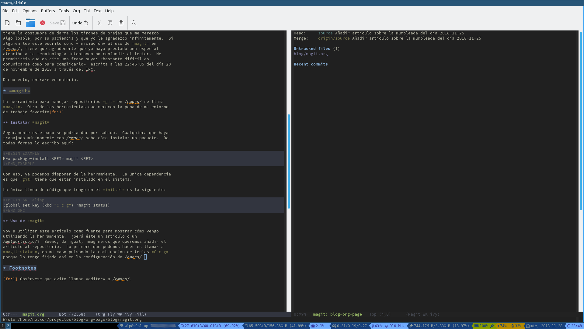Open the Buffers menu
584x329 pixels.
48,11
